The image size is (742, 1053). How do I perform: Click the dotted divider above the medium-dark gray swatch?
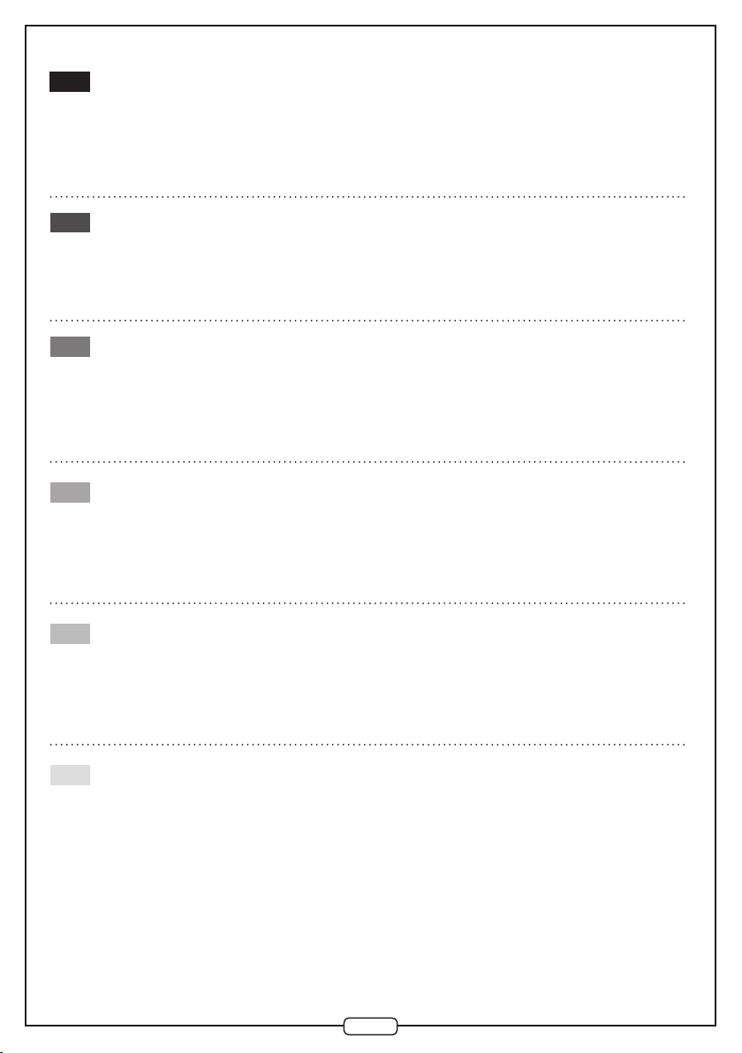pyautogui.click(x=367, y=321)
